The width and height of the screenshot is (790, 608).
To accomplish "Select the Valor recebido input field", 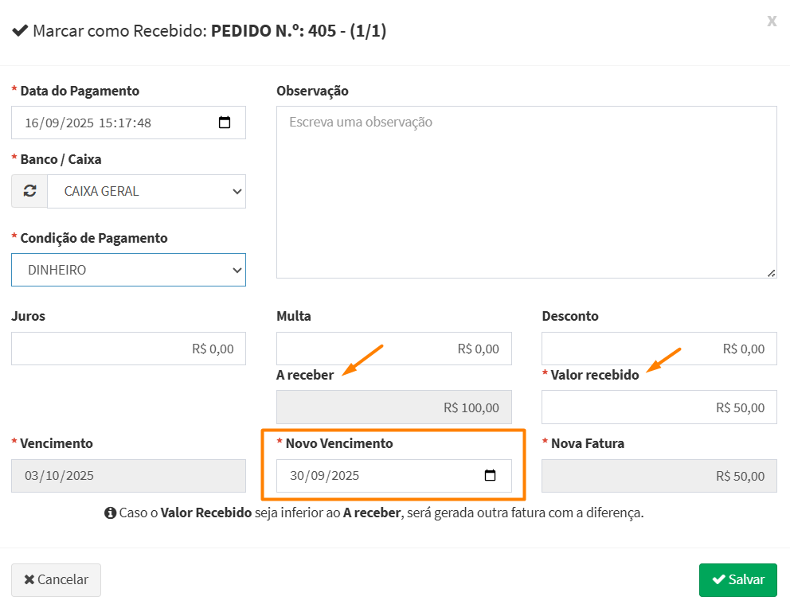I will click(659, 407).
